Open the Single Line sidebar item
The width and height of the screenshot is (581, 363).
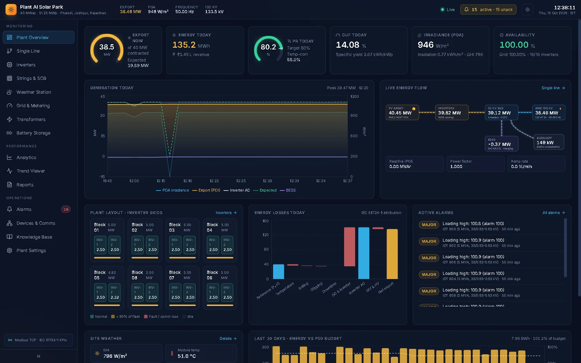click(x=38, y=51)
